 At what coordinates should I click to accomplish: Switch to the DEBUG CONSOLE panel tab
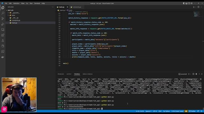coord(88,74)
